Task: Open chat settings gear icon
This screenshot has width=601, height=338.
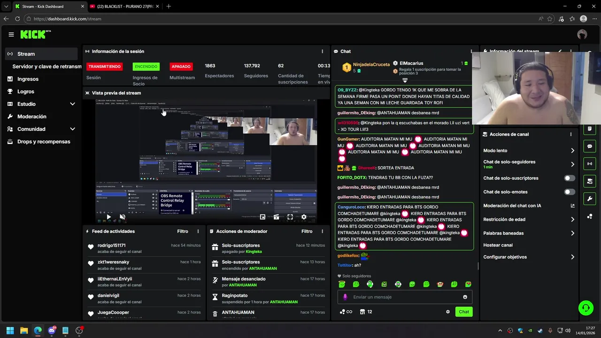Action: (448, 312)
